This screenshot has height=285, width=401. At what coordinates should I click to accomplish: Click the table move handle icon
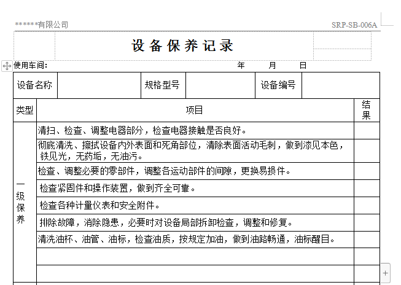pos(7,66)
